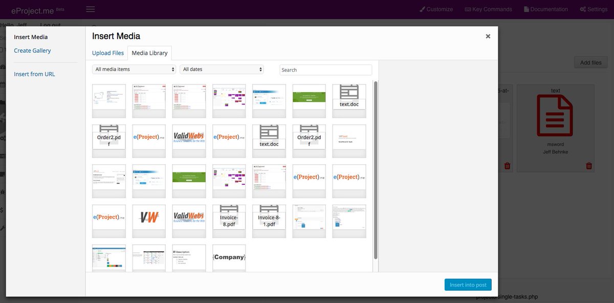Image resolution: width=614 pixels, height=303 pixels.
Task: Select the Invoice-8.pdf attachment
Action: coord(229,221)
